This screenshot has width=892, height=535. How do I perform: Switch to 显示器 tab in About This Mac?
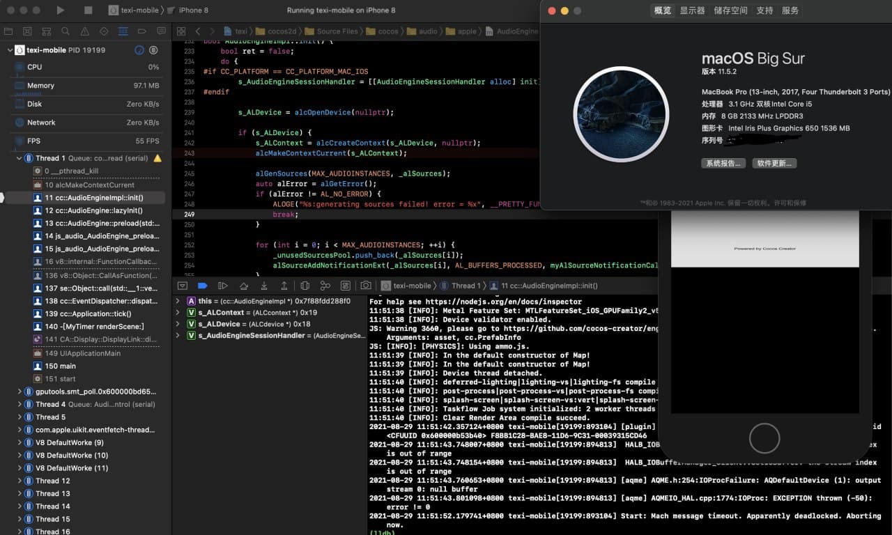pos(692,10)
